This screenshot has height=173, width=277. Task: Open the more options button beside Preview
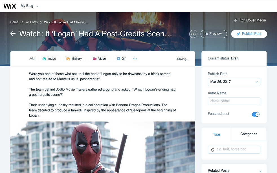click(x=193, y=34)
